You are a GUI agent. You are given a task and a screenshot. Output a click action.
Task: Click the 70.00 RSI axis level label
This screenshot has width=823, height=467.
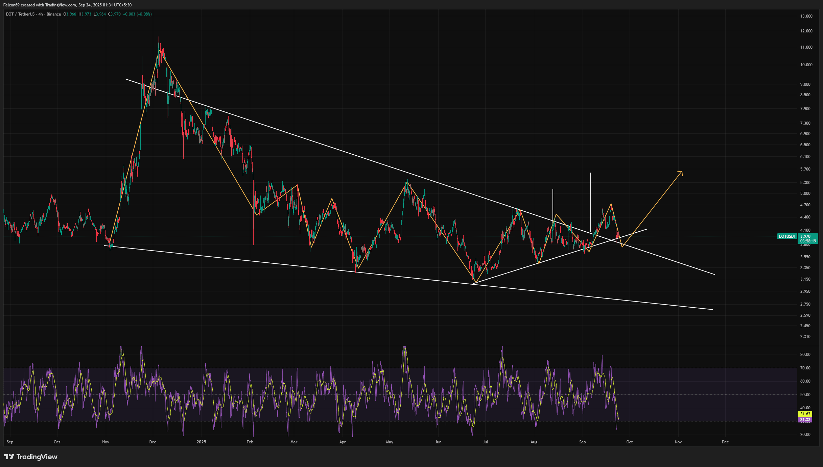coord(805,368)
